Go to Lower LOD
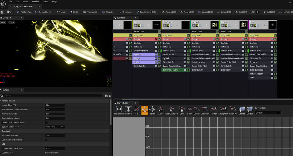This screenshot has height=156, width=293. tap(224, 12)
